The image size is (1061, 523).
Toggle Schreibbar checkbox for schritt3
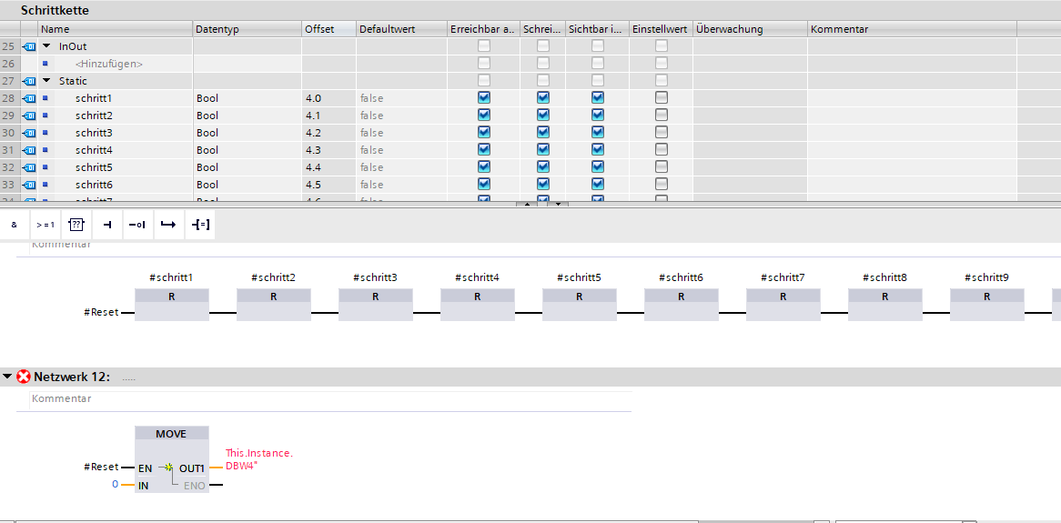click(x=543, y=133)
